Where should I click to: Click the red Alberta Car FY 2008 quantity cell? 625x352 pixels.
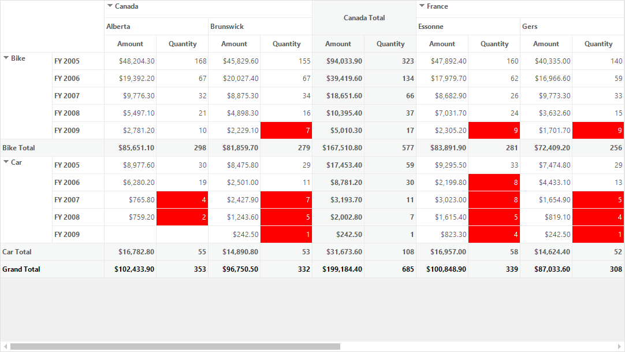[182, 217]
